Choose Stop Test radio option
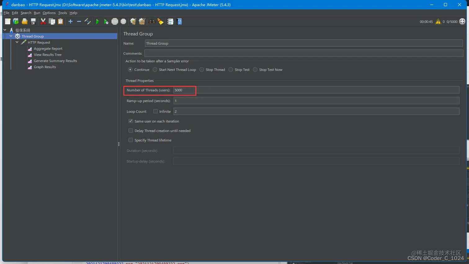This screenshot has height=264, width=469. 231,69
